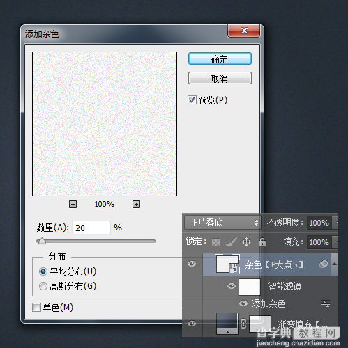This screenshot has height=348, width=348.
Task: Open the 填充 fill dropdown arrow
Action: (x=335, y=242)
